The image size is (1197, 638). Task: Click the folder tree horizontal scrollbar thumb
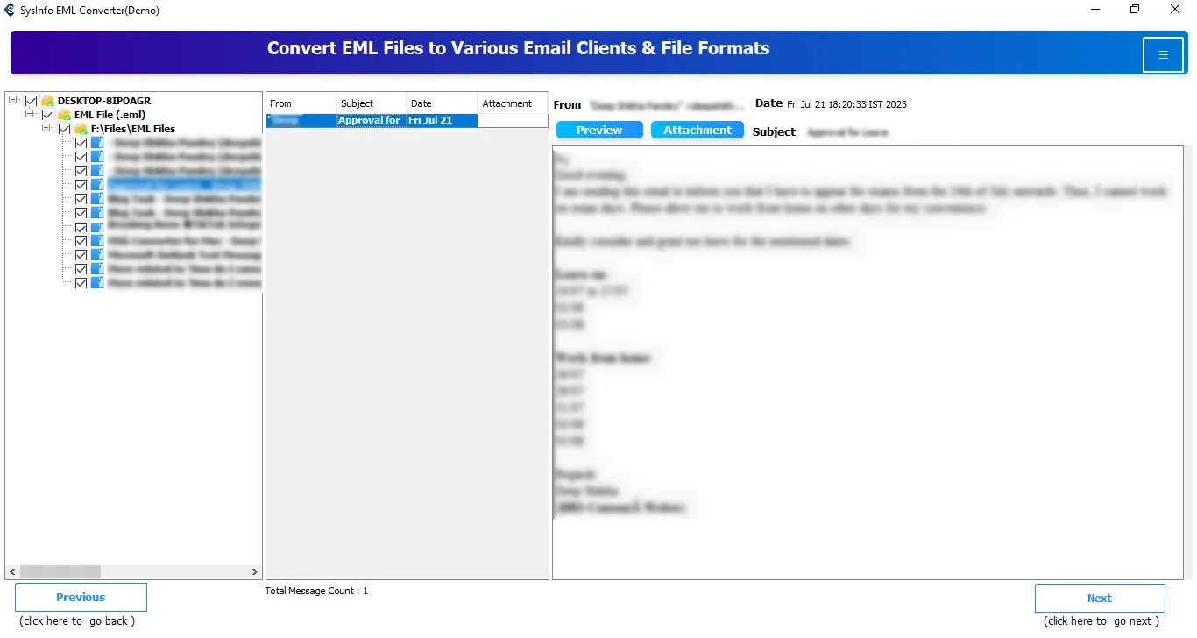click(60, 571)
